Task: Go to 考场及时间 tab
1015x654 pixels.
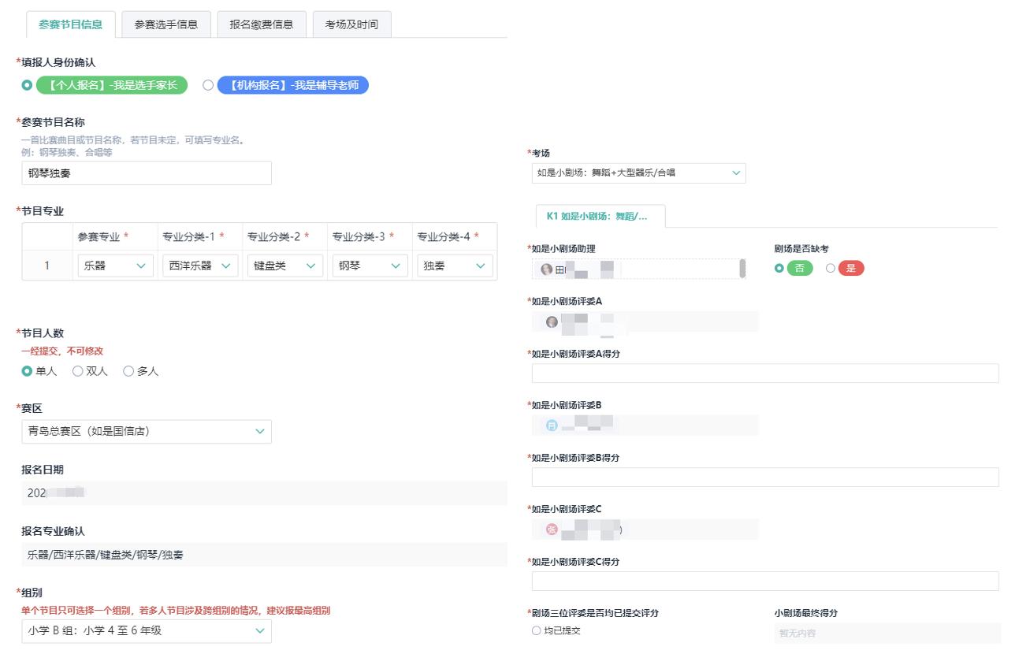Action: point(351,24)
